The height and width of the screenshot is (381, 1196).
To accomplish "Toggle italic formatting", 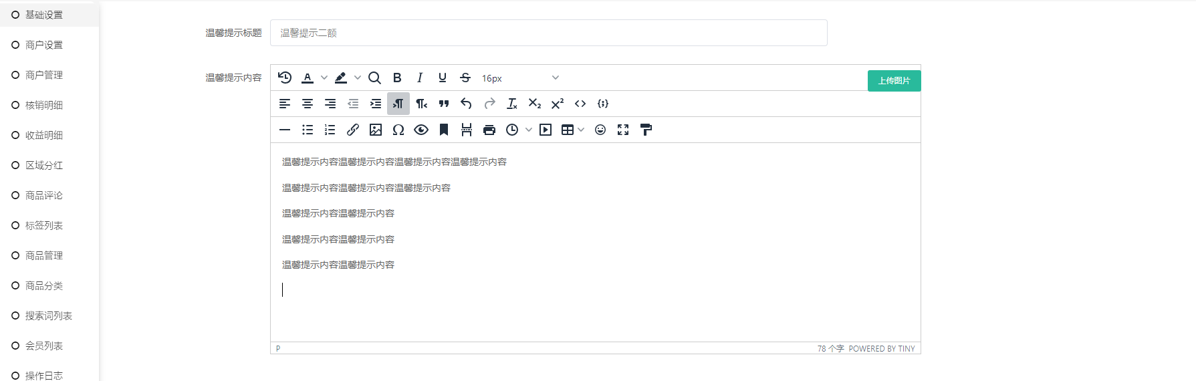I will (x=420, y=78).
